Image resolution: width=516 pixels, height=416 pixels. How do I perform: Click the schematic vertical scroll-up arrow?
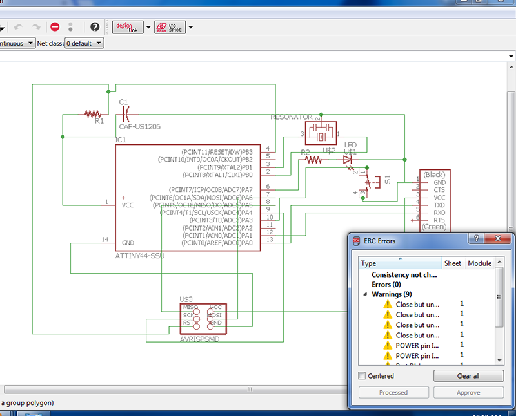(511, 67)
